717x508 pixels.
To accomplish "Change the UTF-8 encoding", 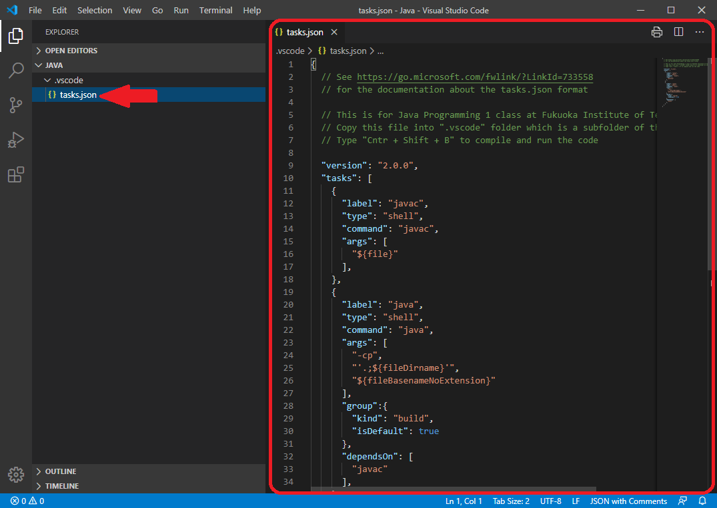I will tap(550, 501).
